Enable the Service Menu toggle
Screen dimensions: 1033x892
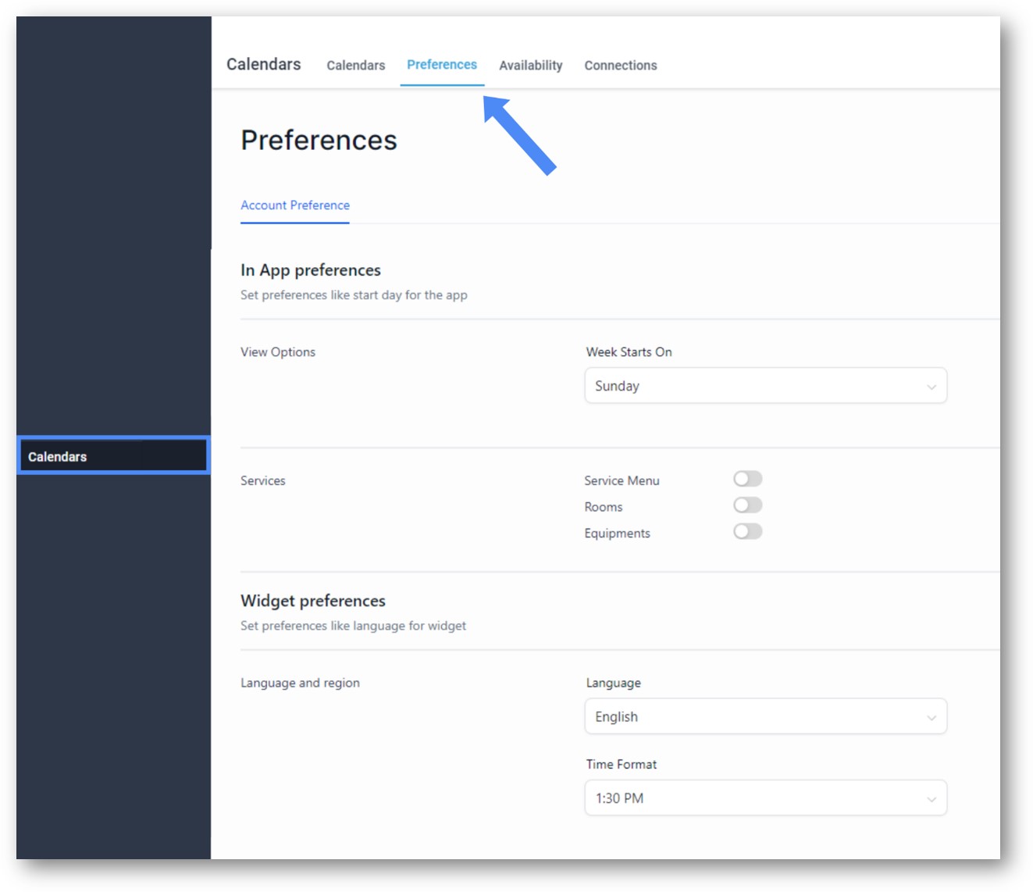click(747, 479)
